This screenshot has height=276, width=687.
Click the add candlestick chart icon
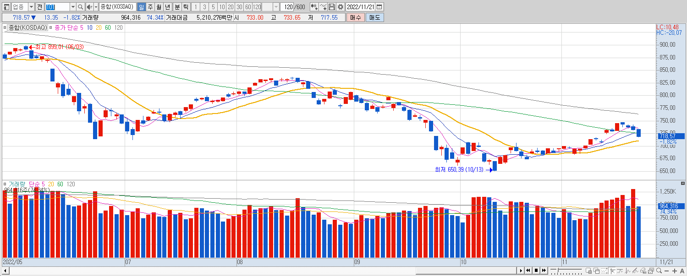314,7
